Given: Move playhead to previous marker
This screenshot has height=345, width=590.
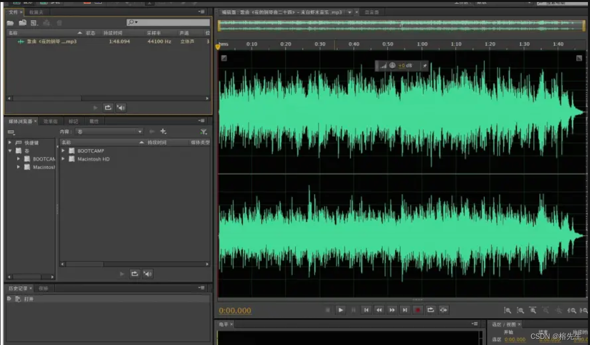Looking at the screenshot, I should click(366, 310).
